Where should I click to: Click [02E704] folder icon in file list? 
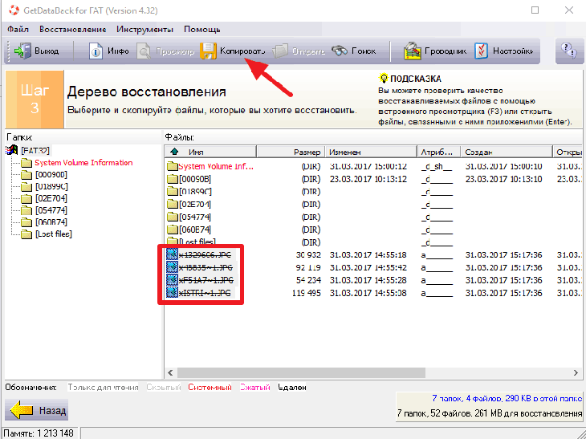pos(173,205)
